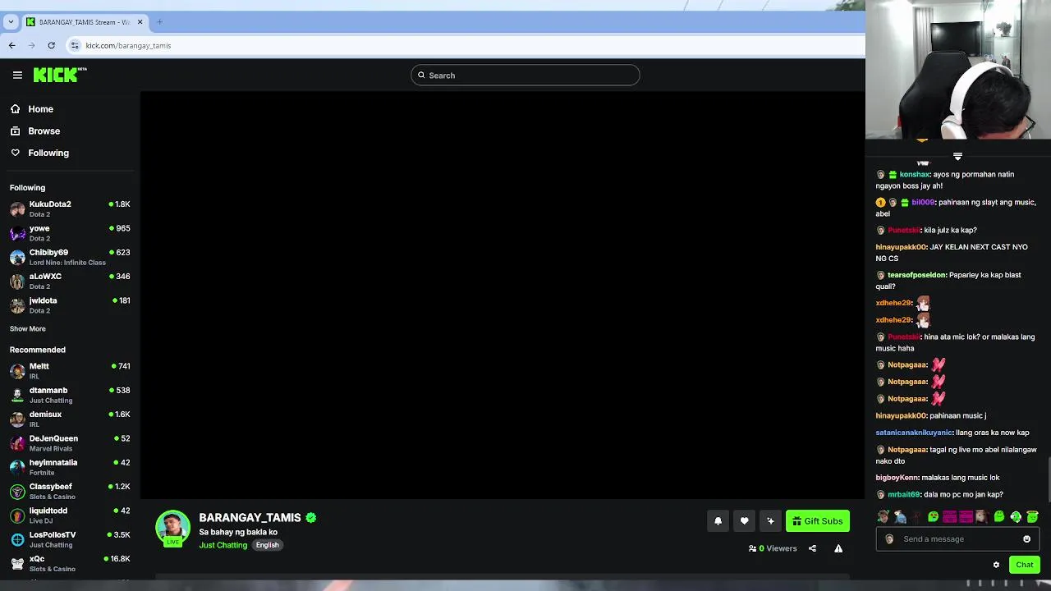Select the green crying blob quick emote
The height and width of the screenshot is (591, 1051).
point(933,517)
